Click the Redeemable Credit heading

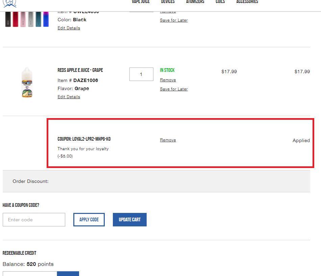(20, 253)
